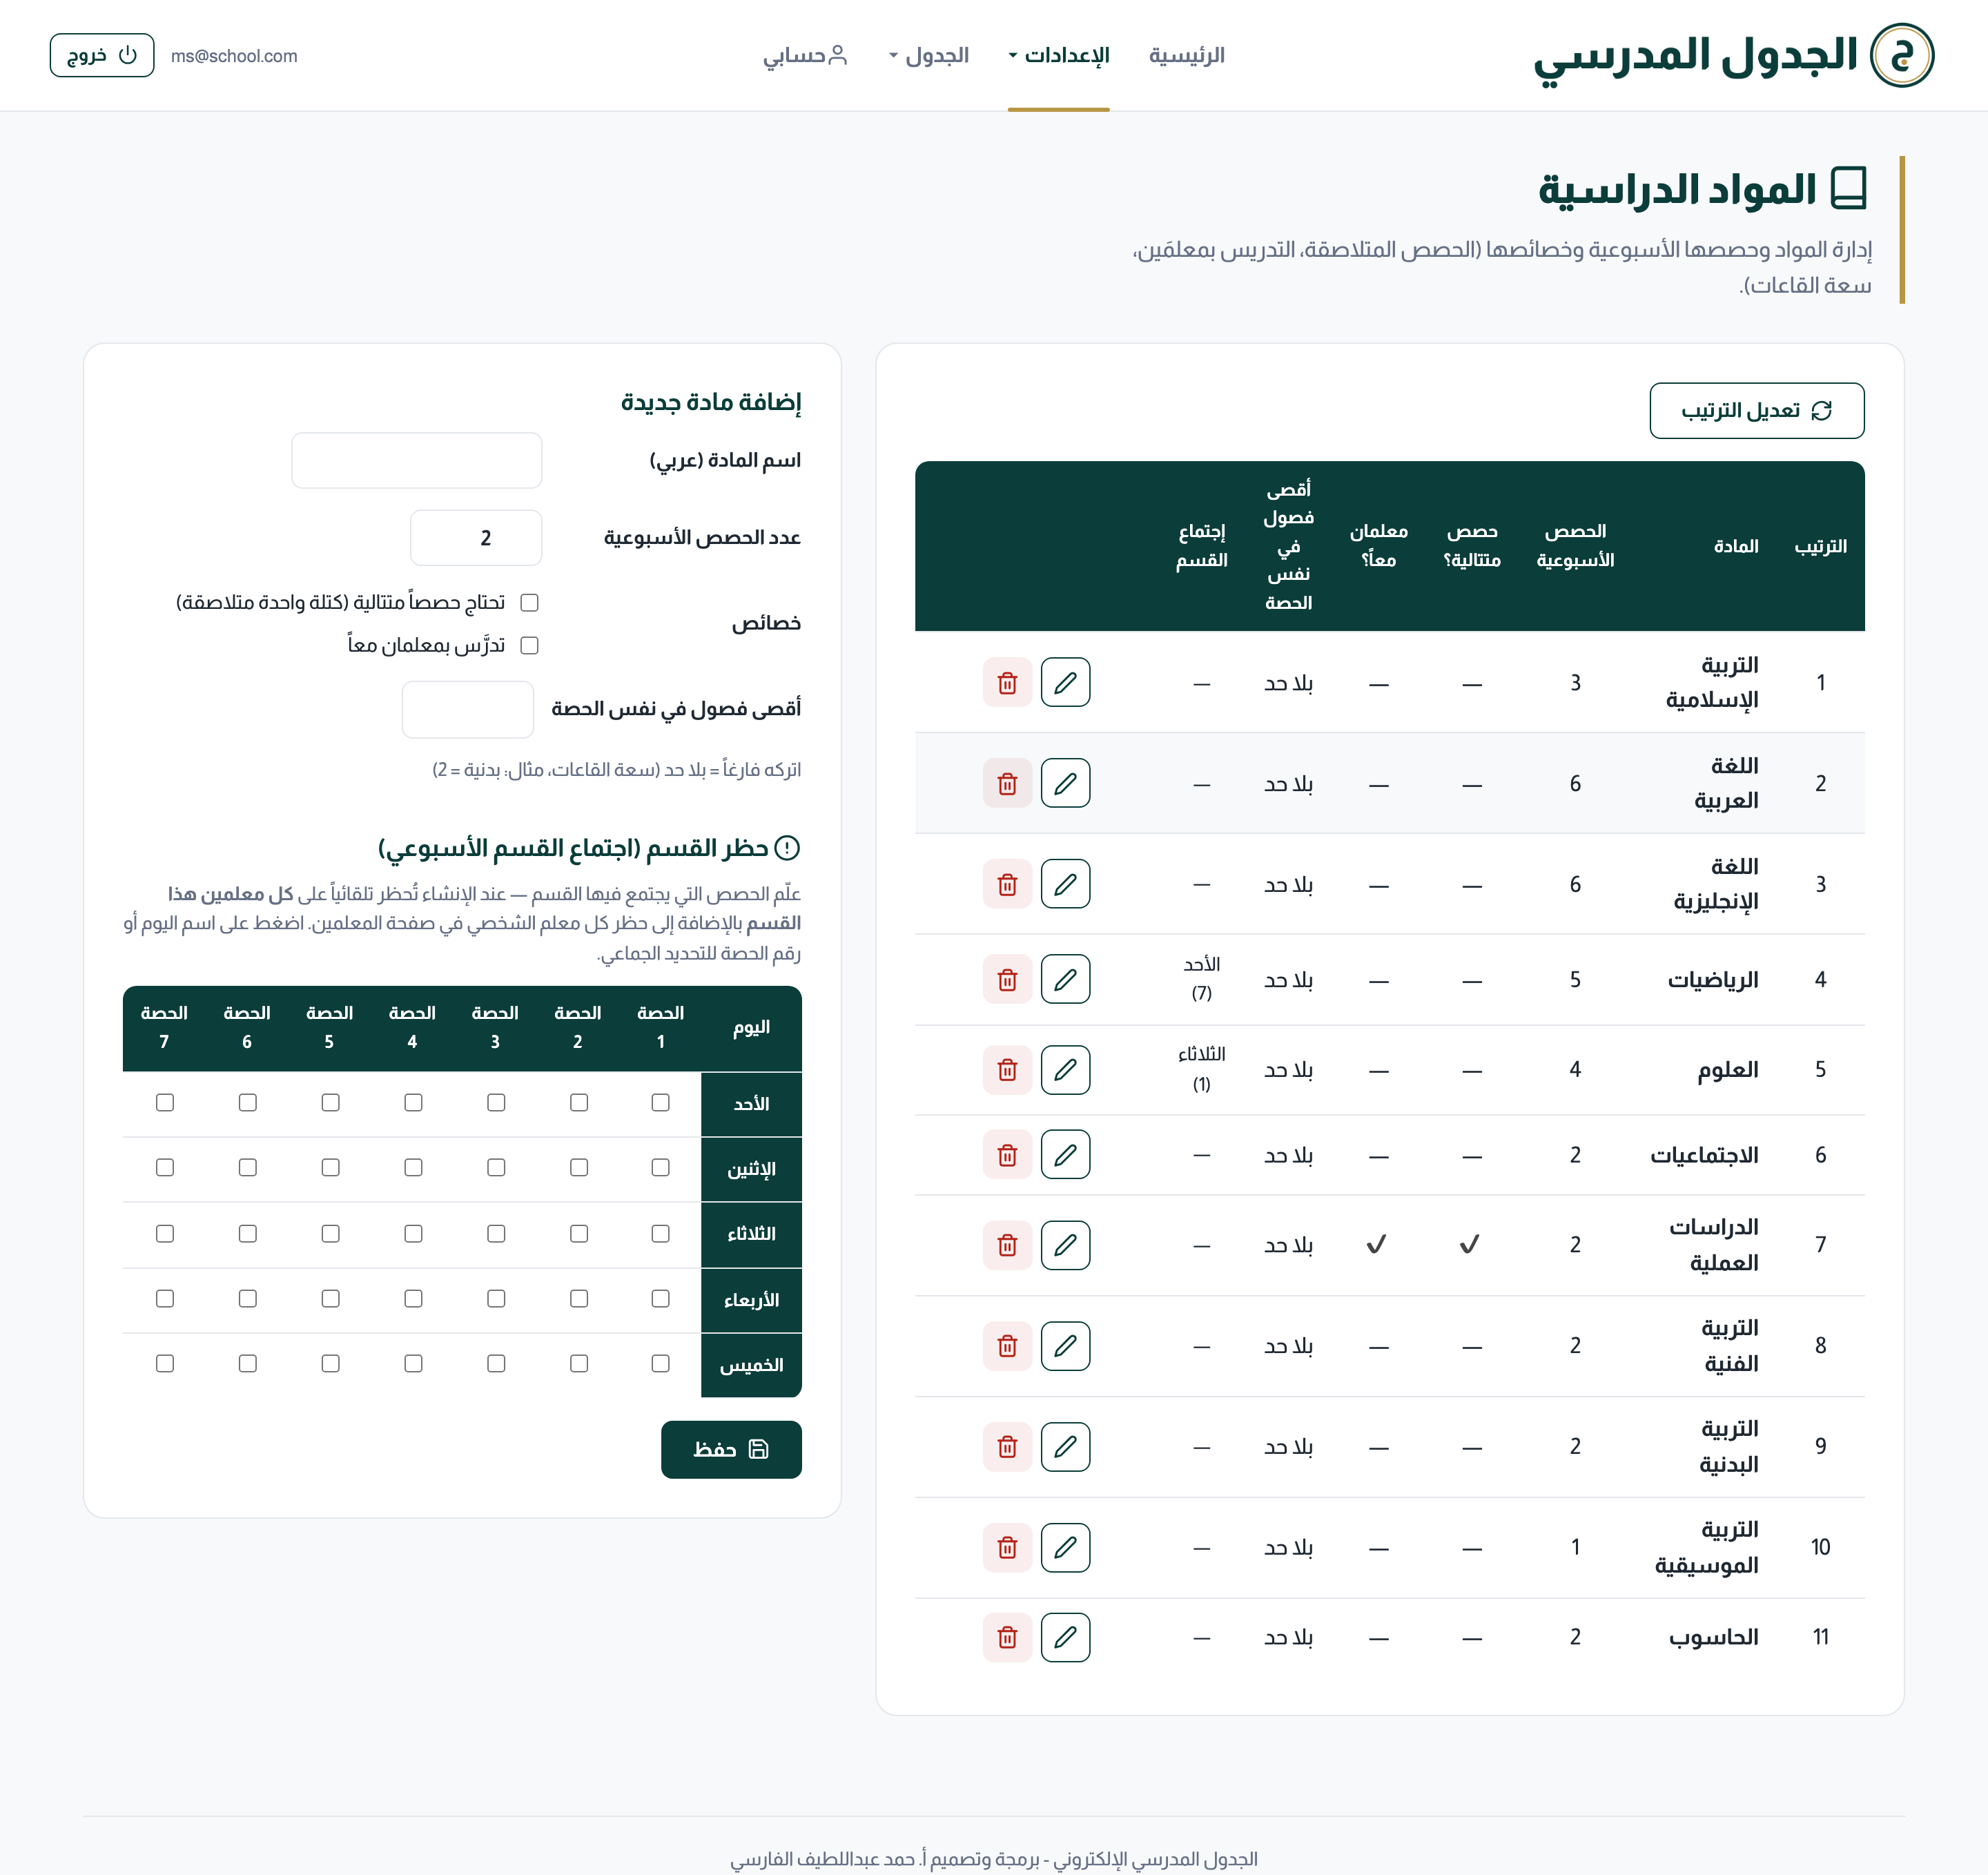Focus the اسم المادة (عربي) input
This screenshot has width=1988, height=1875.
(416, 460)
